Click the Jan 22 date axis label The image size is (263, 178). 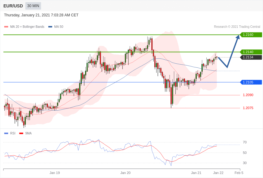tap(218, 173)
